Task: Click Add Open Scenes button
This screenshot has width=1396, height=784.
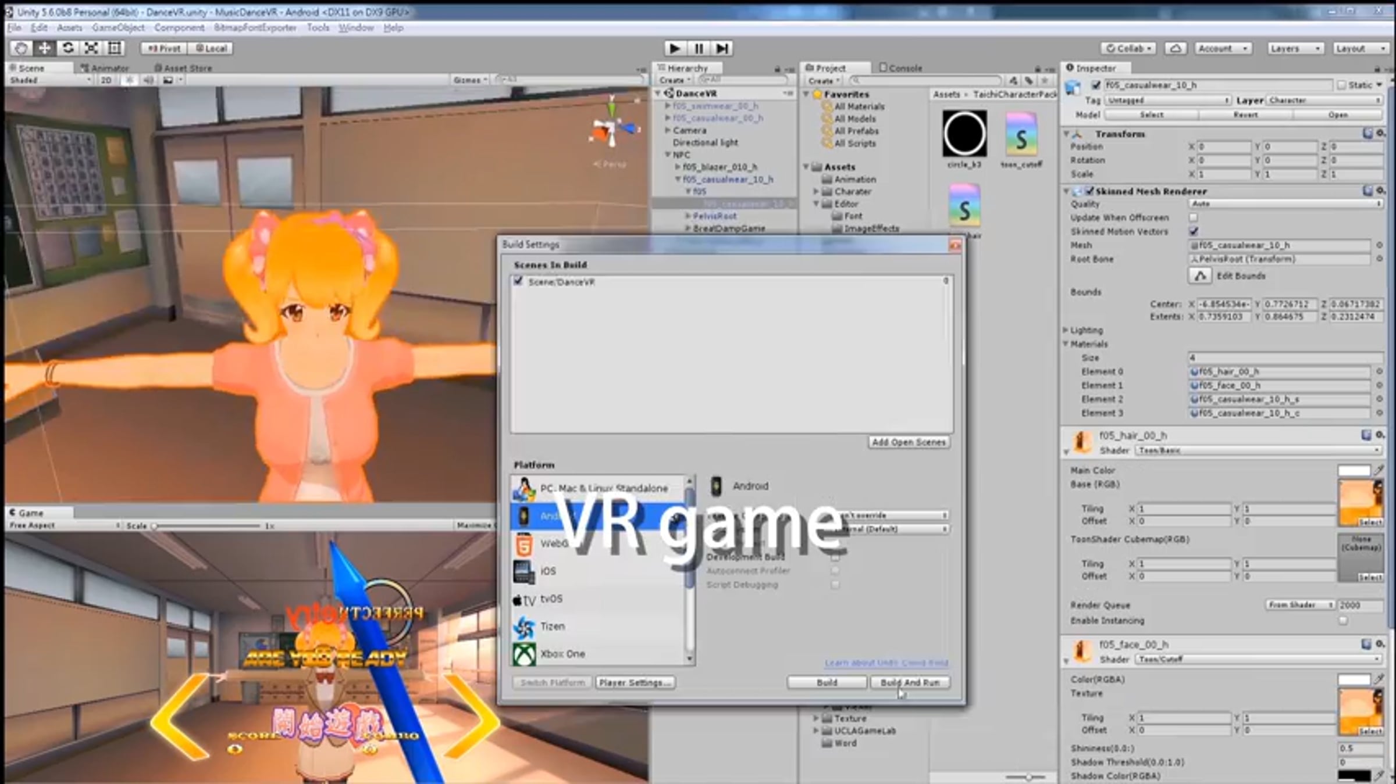Action: 909,442
